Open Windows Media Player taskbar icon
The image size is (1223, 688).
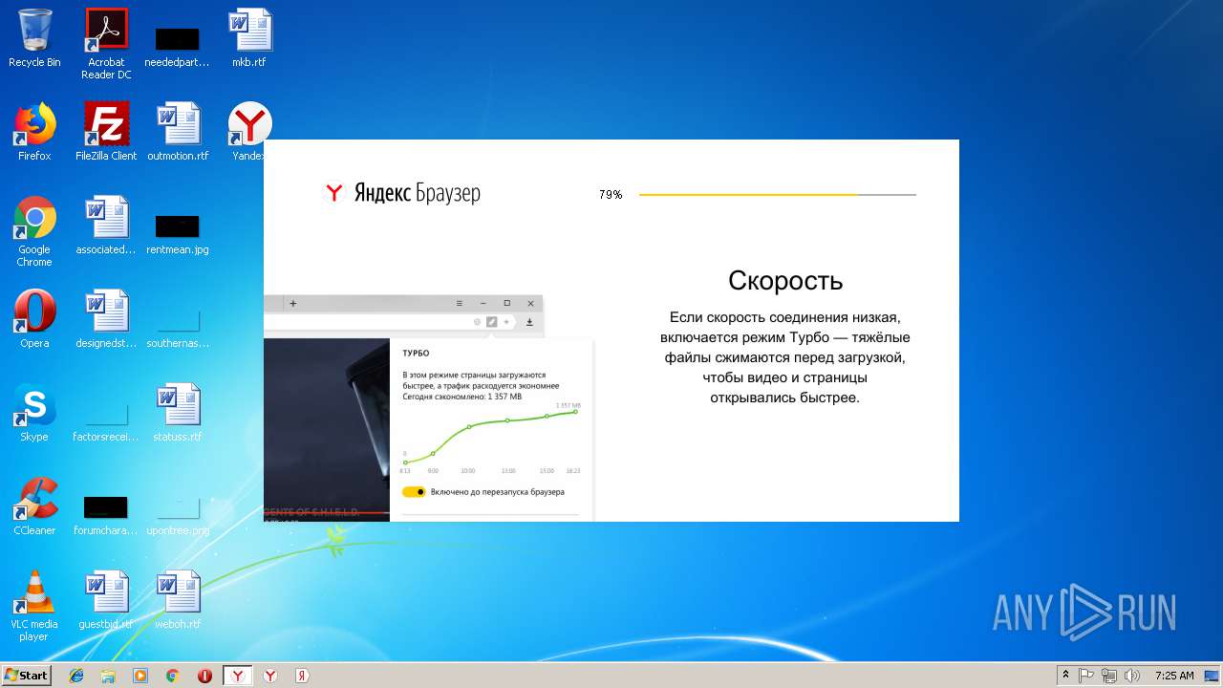(140, 676)
